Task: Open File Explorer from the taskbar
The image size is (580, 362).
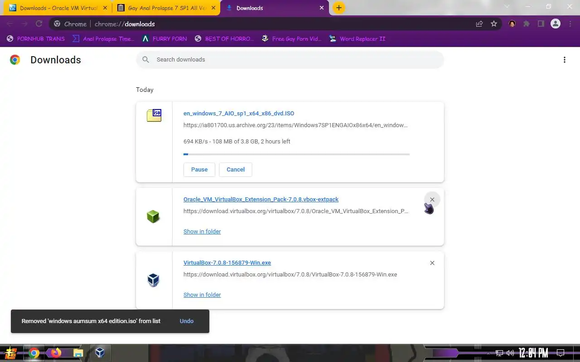Action: tap(78, 353)
